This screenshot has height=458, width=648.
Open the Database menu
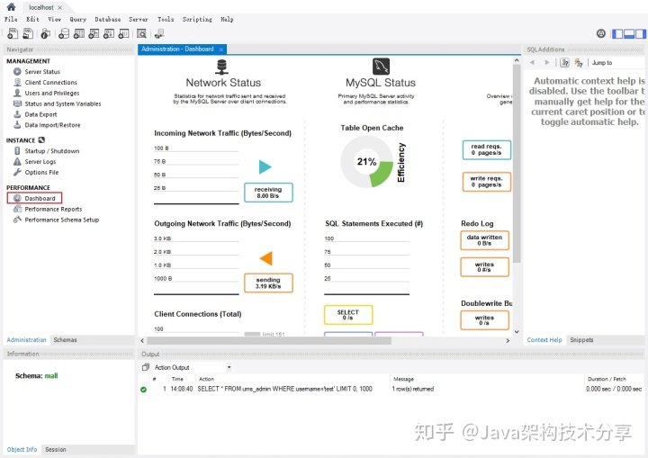pos(108,19)
